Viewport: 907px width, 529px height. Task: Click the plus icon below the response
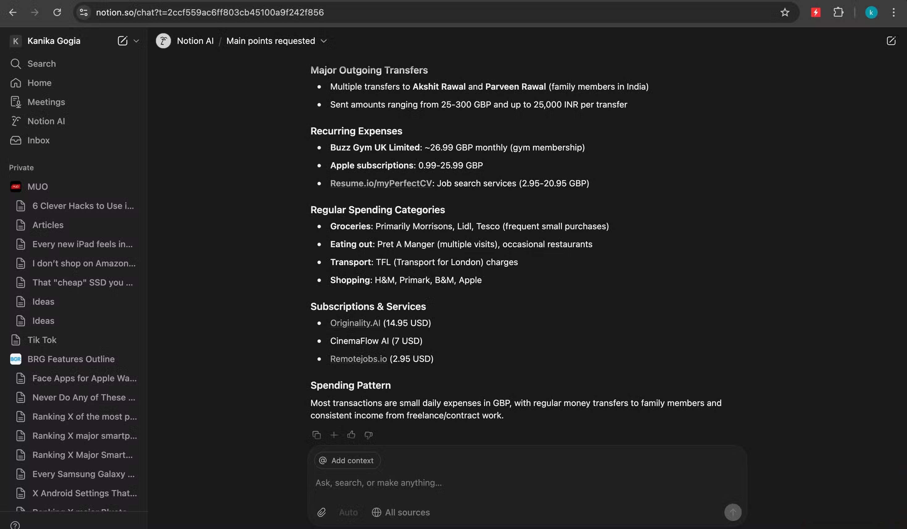click(334, 435)
